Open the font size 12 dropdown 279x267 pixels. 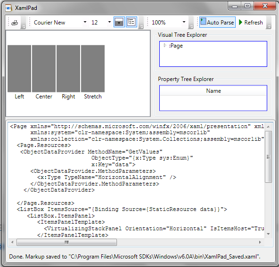point(109,22)
